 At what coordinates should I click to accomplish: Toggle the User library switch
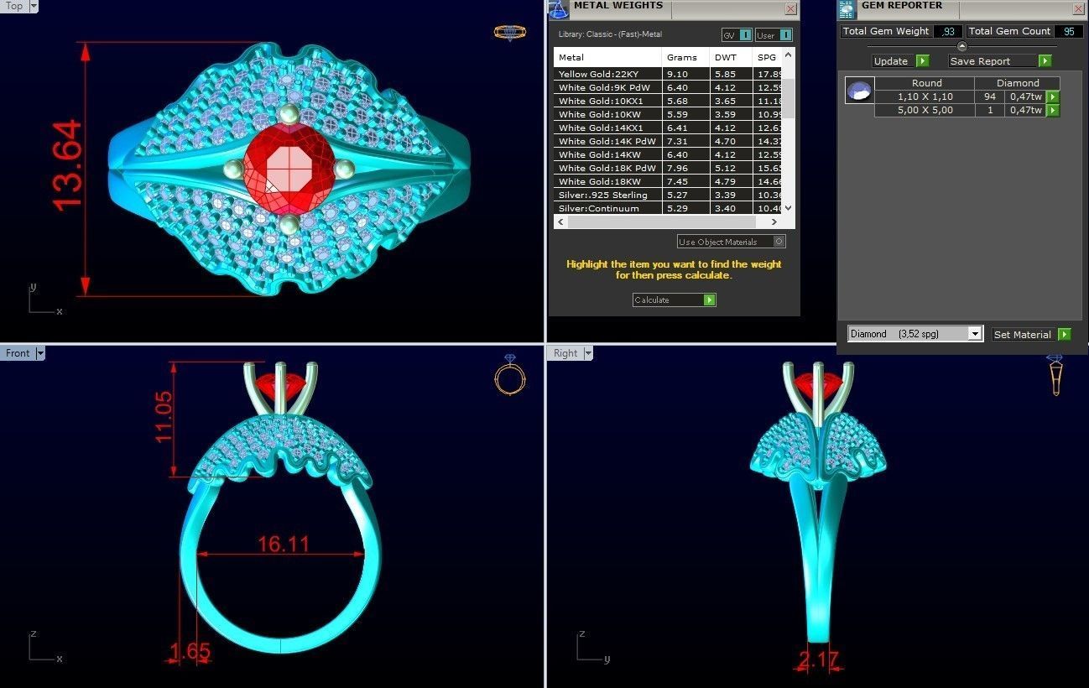[x=774, y=34]
